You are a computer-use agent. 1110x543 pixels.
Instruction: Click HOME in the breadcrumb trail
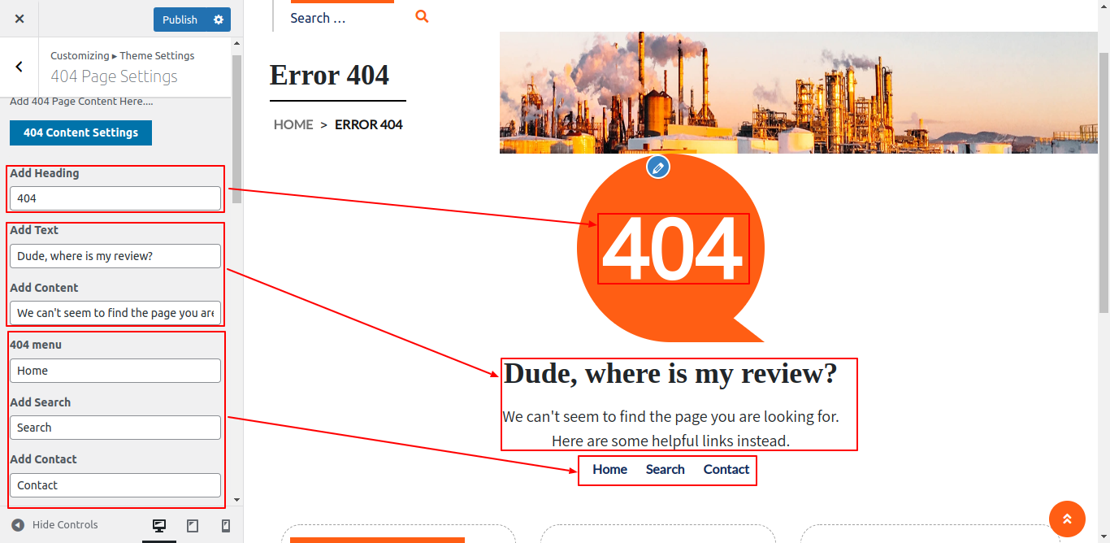pos(293,124)
